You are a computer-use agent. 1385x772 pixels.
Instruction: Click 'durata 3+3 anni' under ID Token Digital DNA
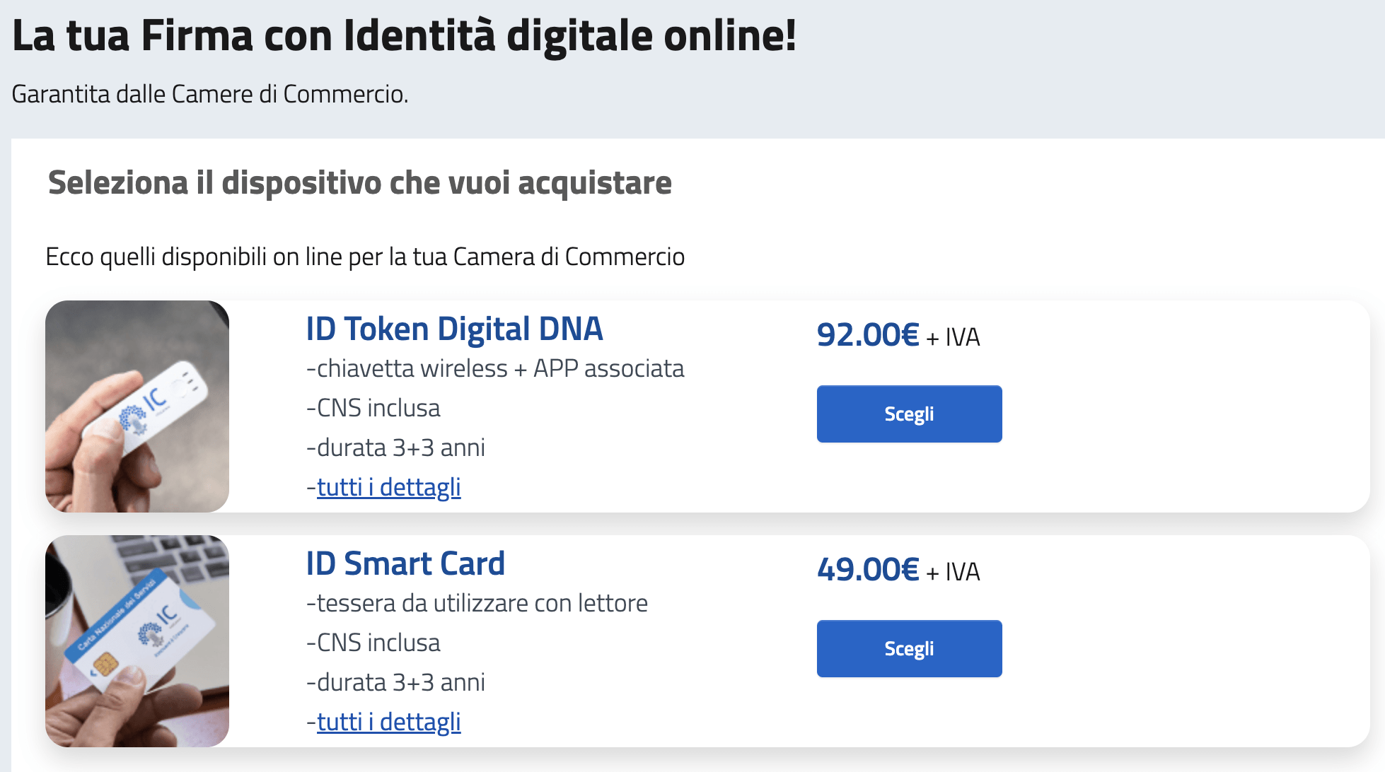click(x=395, y=448)
